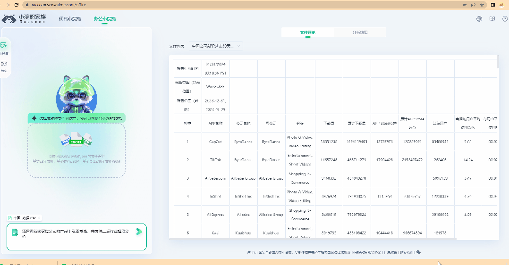Viewport: 509px width, 265px height.
Task: Click the 下载量 column header
Action: pyautogui.click(x=329, y=123)
